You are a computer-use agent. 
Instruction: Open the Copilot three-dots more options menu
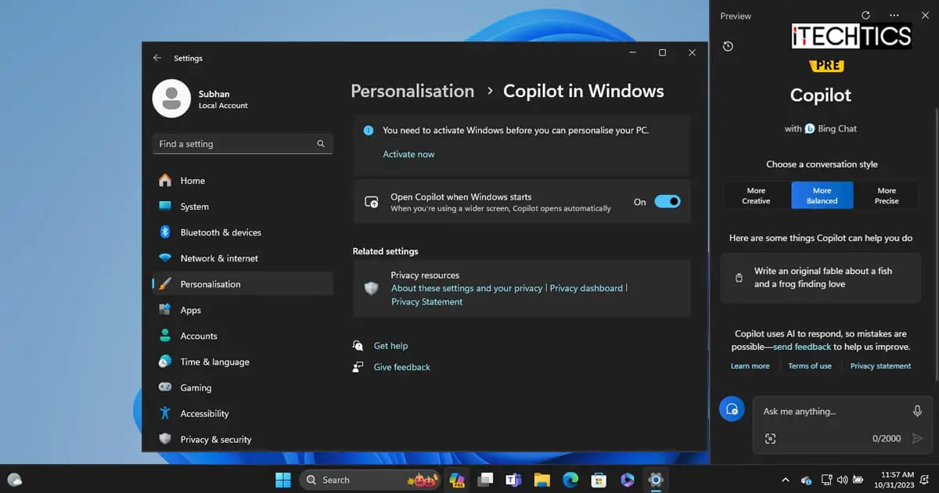895,16
